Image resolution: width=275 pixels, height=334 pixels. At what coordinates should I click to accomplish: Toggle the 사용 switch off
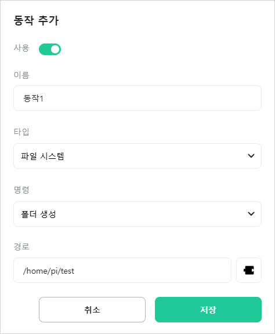click(x=50, y=49)
